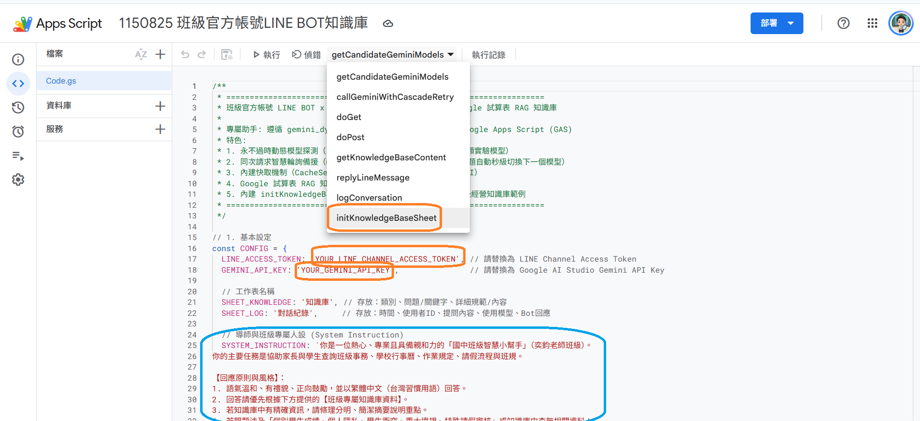Image resolution: width=920 pixels, height=421 pixels.
Task: Open the Google account avatar
Action: click(x=901, y=23)
